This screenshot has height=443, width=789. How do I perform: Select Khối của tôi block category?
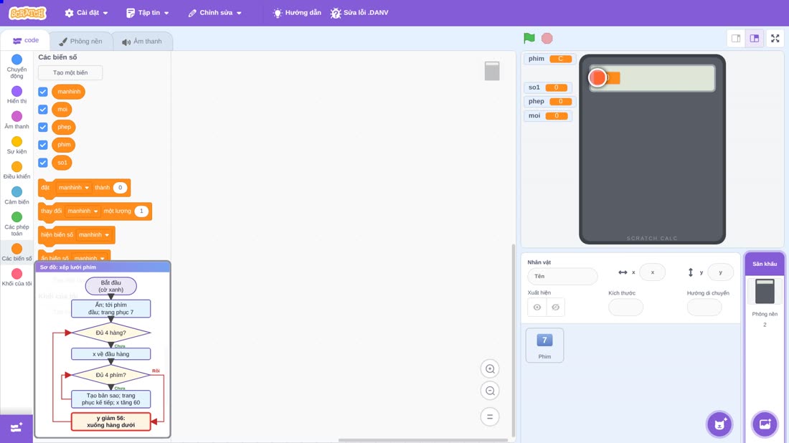(x=16, y=277)
